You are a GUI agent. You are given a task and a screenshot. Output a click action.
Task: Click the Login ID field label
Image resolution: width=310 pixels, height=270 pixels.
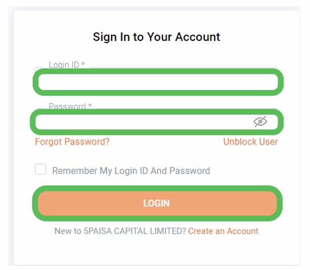[x=64, y=65]
